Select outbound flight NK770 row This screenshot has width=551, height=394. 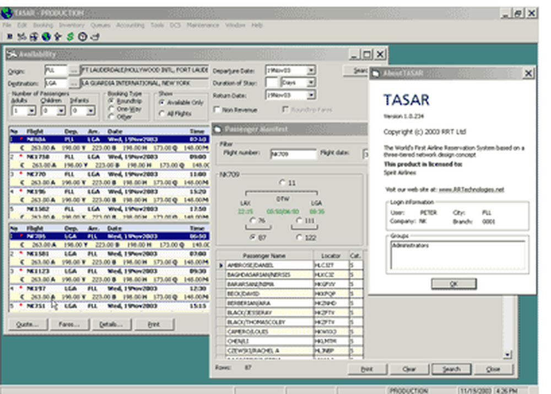point(109,174)
